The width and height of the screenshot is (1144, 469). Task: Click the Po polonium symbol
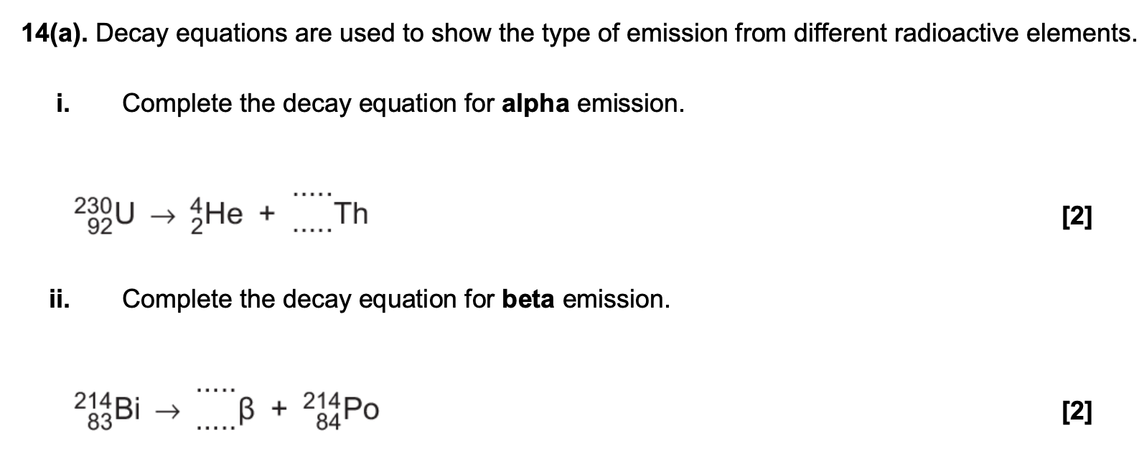(362, 409)
